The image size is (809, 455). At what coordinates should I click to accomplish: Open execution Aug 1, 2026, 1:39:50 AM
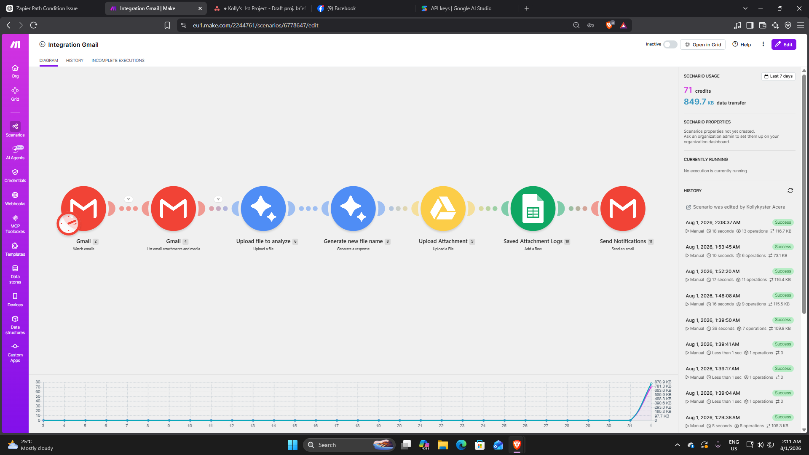pos(739,324)
